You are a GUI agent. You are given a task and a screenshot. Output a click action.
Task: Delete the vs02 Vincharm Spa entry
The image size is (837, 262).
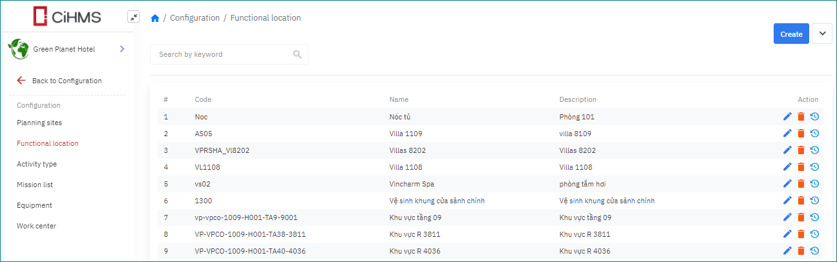[801, 184]
